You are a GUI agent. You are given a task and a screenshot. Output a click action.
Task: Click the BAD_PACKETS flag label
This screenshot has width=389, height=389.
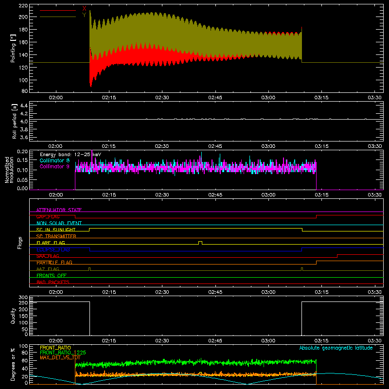point(53,282)
